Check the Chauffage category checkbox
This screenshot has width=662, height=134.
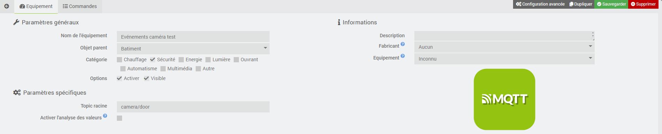(x=120, y=60)
